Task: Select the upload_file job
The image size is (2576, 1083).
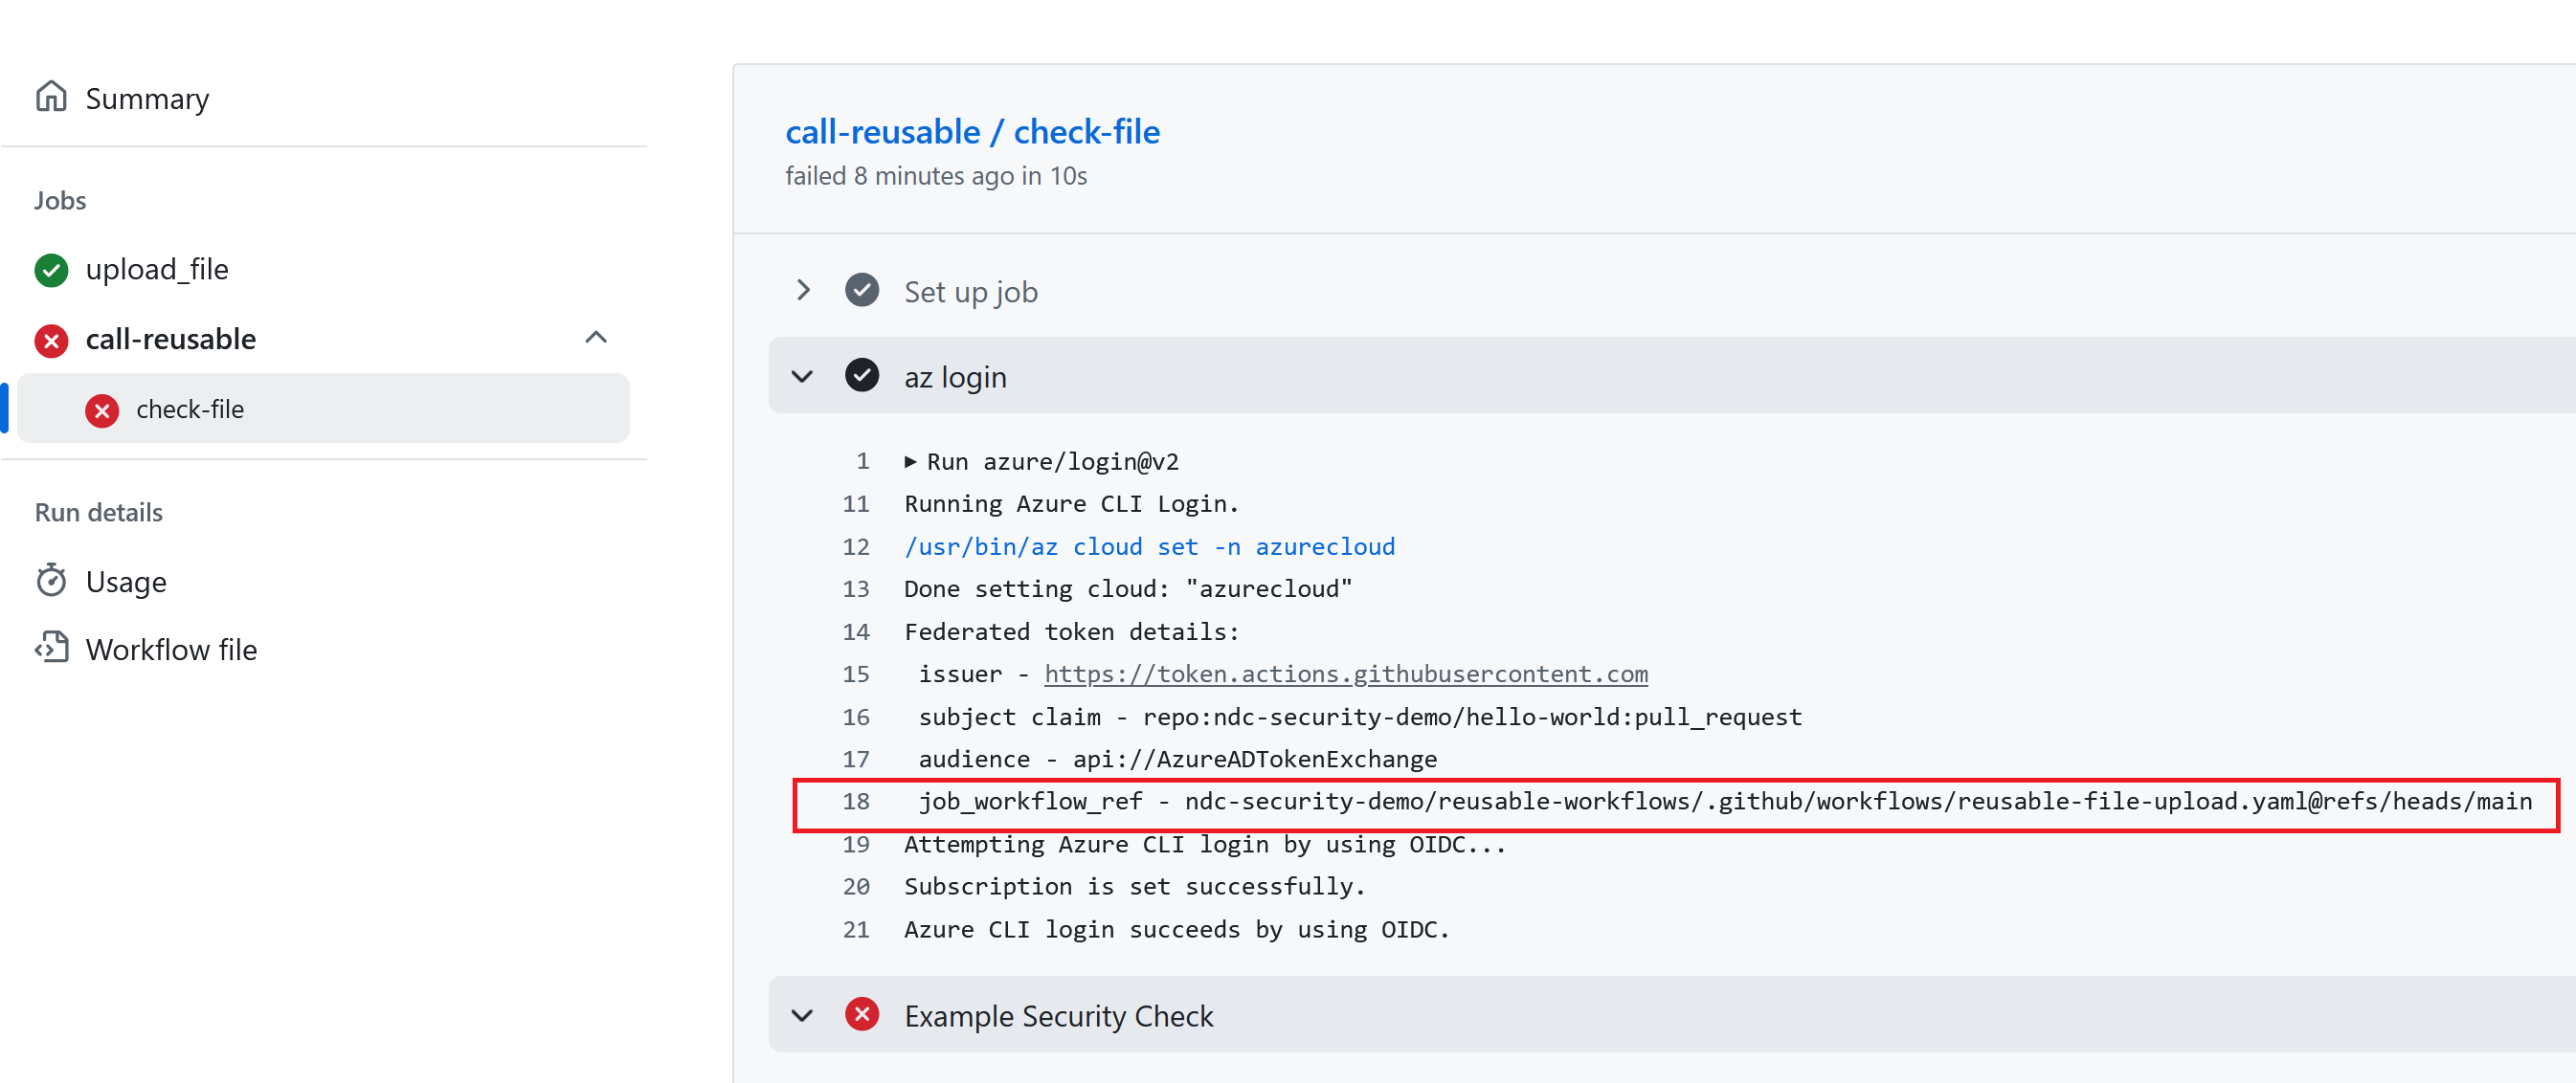Action: point(157,269)
